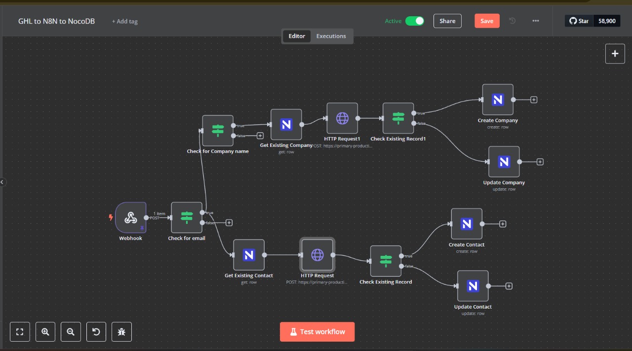Open the three-dots workflow options menu
632x351 pixels.
[536, 21]
